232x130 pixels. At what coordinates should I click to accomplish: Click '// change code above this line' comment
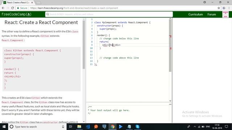click(x=119, y=58)
